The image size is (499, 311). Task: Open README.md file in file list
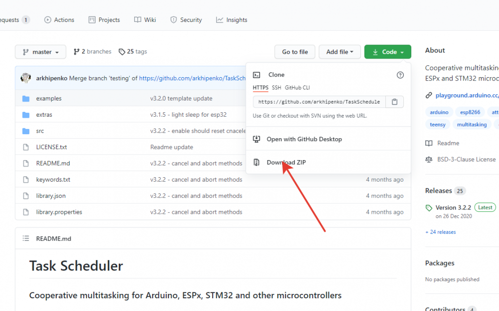pyautogui.click(x=53, y=164)
